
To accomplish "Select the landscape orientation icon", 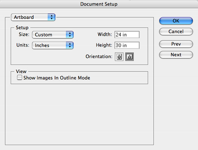I will click(129, 57).
